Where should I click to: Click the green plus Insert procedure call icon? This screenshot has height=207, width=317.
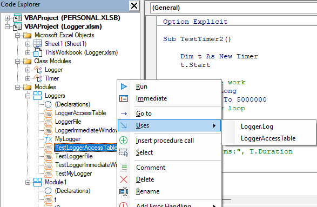(x=124, y=140)
